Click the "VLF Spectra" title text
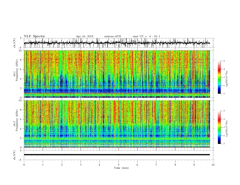The width and height of the screenshot is (240, 185). pos(34,36)
